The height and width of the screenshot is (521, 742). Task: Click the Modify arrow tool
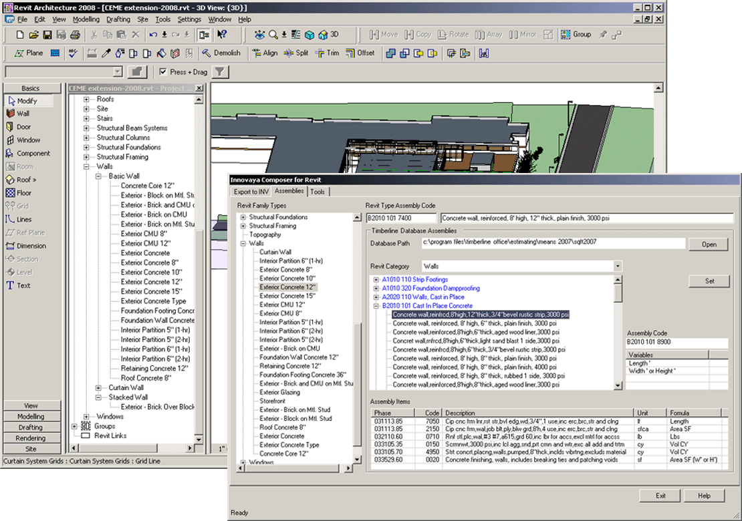coord(28,101)
